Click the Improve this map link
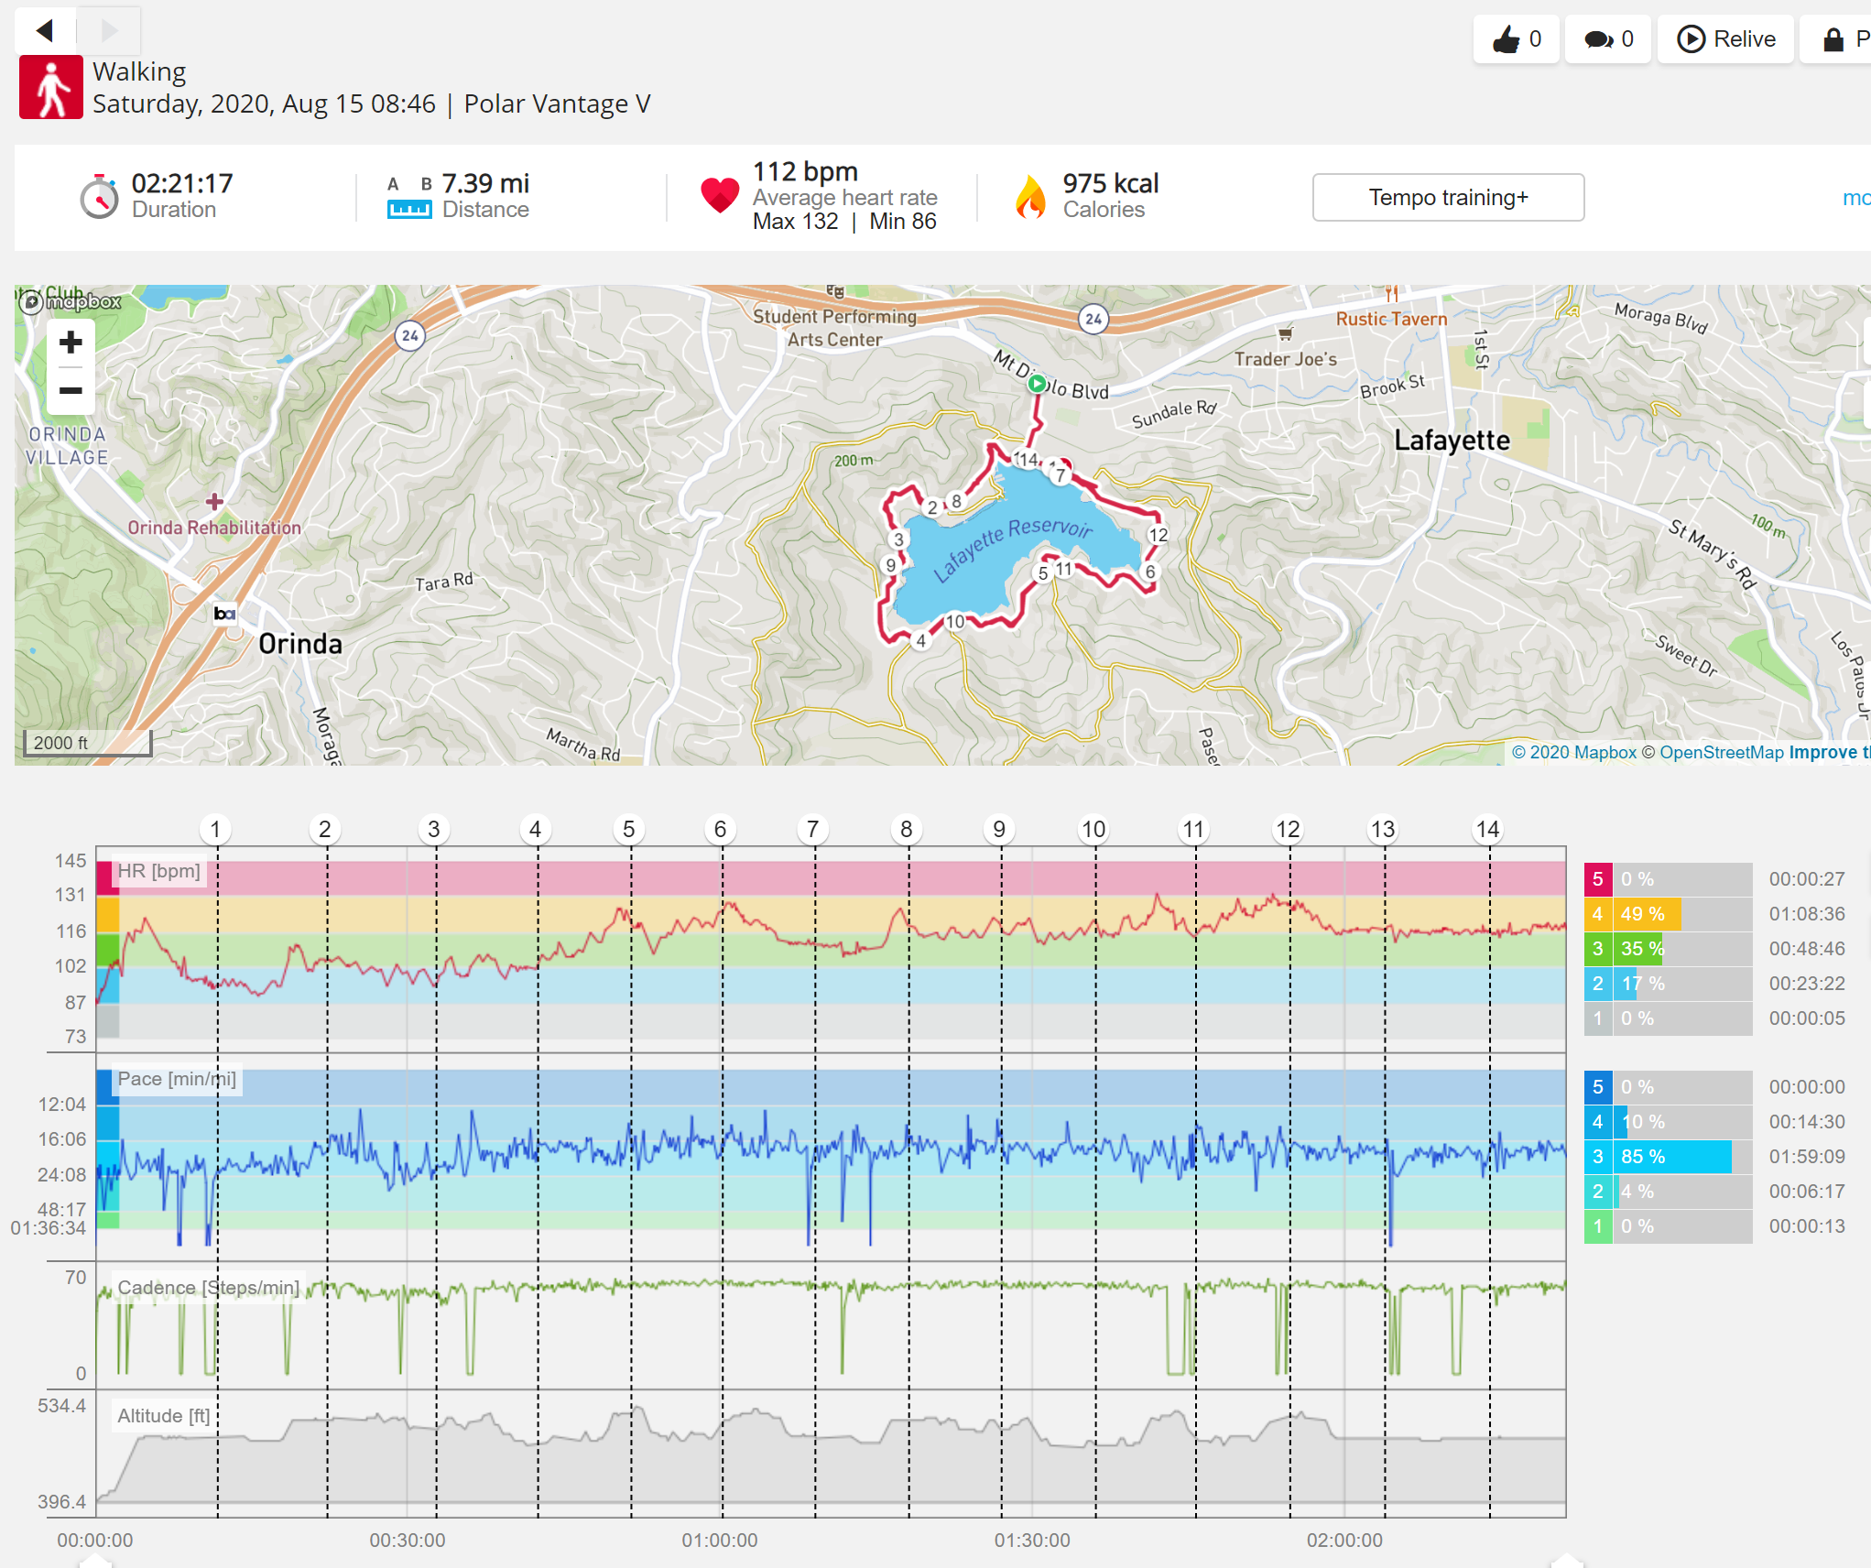 1829,753
